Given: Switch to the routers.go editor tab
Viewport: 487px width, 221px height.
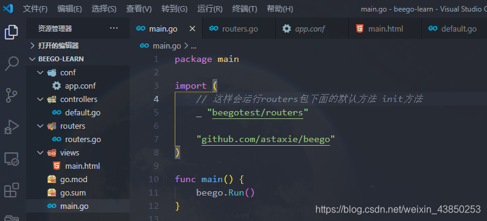Looking at the screenshot, I should point(239,29).
